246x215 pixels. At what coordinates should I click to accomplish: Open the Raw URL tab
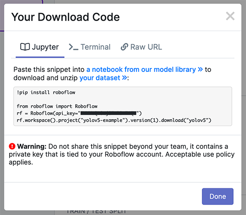[141, 47]
